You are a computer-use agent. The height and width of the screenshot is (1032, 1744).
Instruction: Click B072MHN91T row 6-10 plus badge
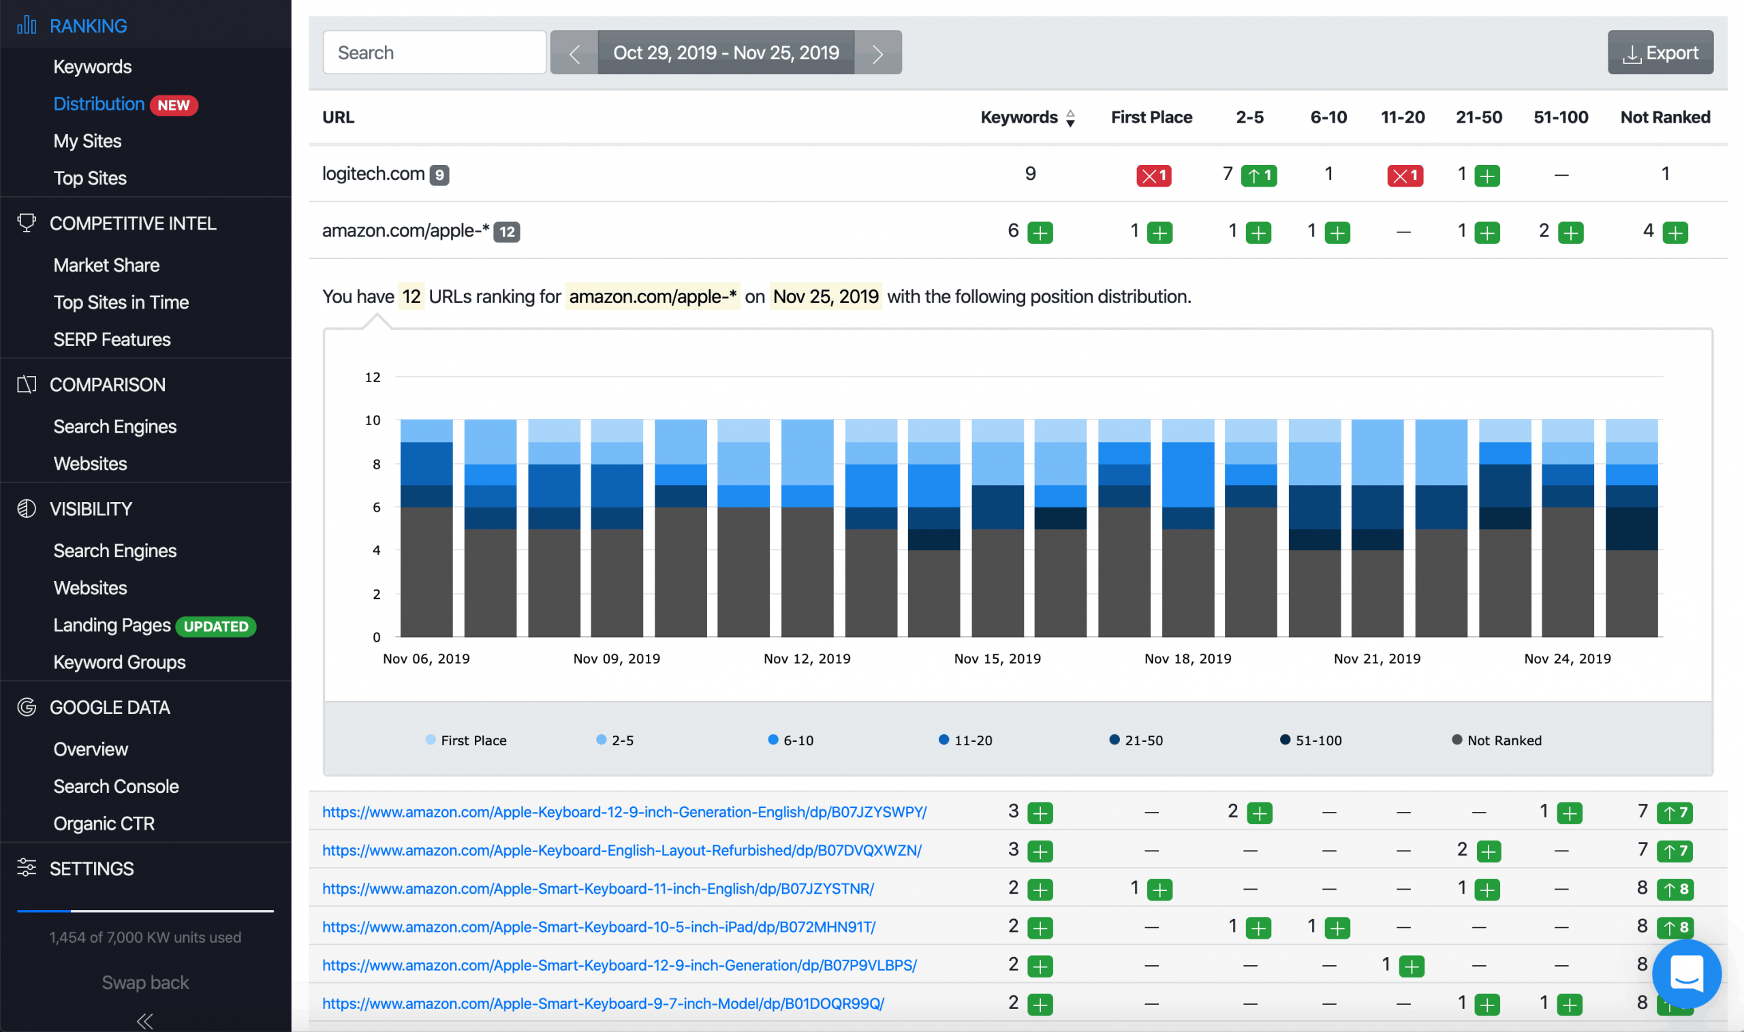1337,928
